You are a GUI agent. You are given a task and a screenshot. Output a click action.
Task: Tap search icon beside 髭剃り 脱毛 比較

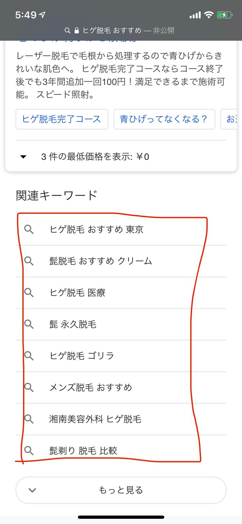click(29, 450)
